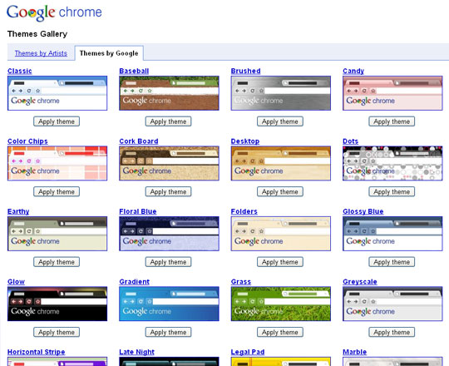Screen dimensions: 449x366
Task: Click the Grass theme preview thumbnail
Action: click(x=281, y=304)
